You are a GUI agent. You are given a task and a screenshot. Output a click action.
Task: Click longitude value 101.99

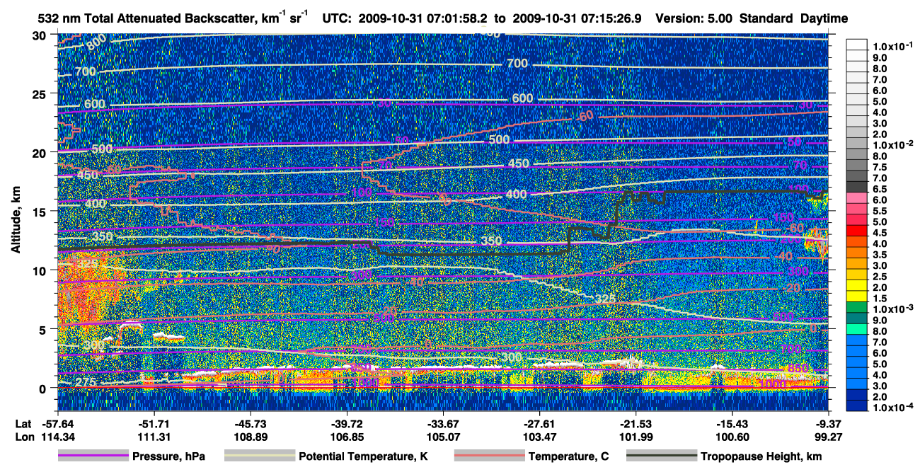point(636,437)
